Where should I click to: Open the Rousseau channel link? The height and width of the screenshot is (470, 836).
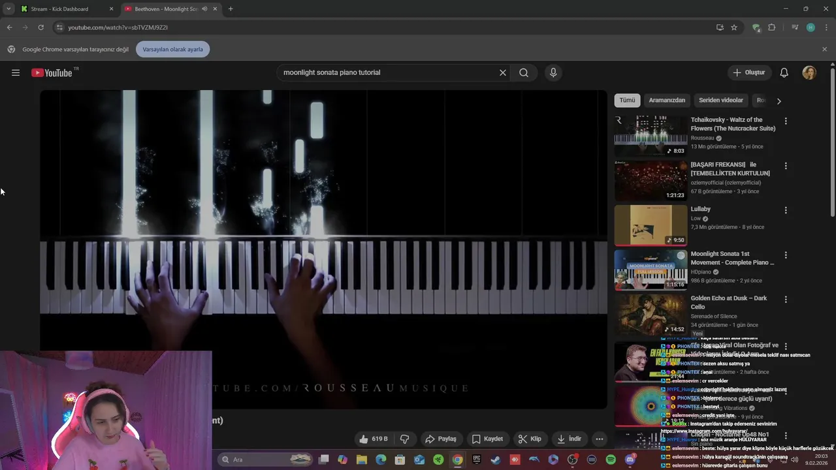[x=703, y=138]
